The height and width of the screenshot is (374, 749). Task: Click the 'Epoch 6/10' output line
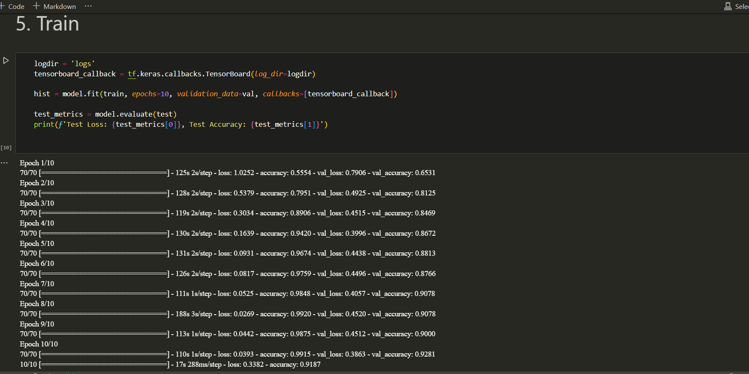37,263
